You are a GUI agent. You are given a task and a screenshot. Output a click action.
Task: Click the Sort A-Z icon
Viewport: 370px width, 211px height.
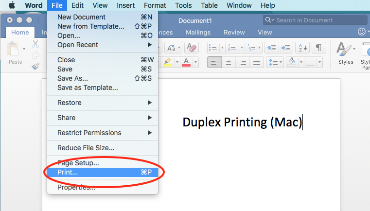point(302,48)
